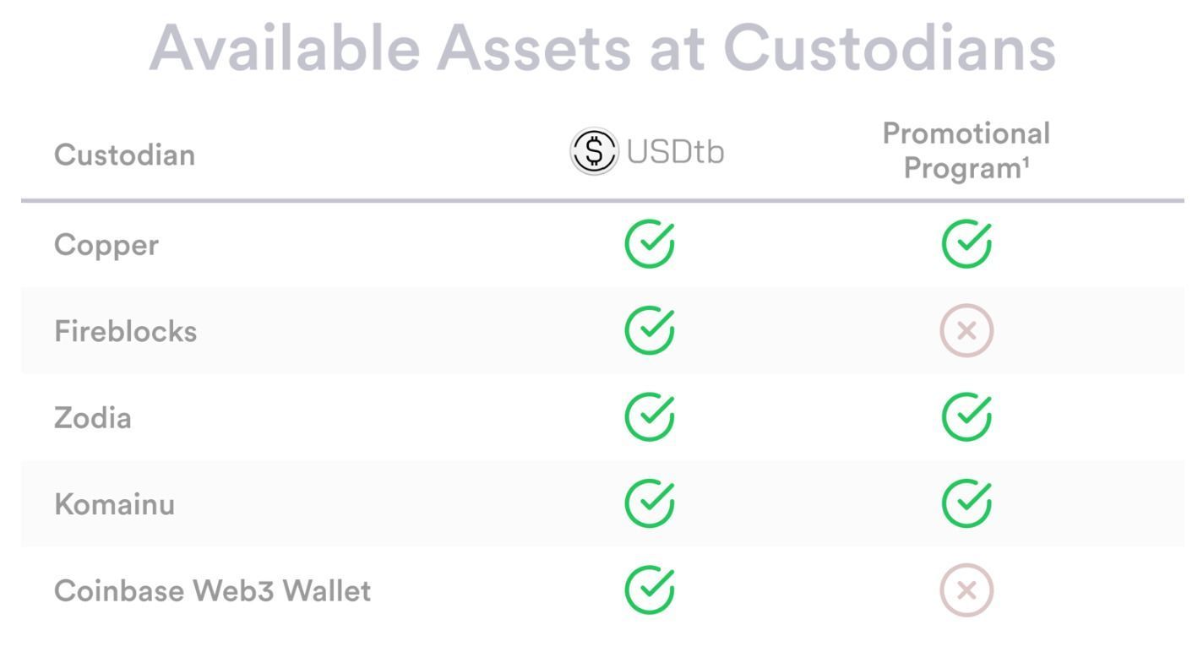The width and height of the screenshot is (1203, 652).
Task: Click Fireblocks' green USDtb checkmark
Action: pyautogui.click(x=650, y=330)
